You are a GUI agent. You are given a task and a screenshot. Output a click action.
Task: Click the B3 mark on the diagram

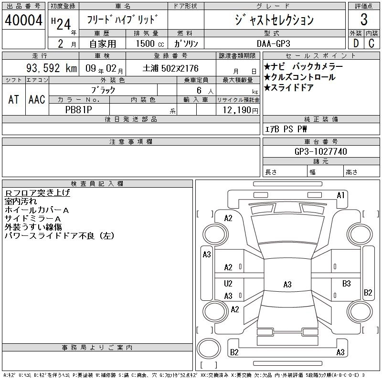tap(346, 284)
